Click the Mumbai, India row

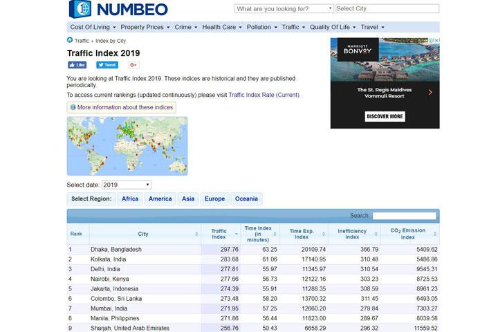[x=253, y=308]
